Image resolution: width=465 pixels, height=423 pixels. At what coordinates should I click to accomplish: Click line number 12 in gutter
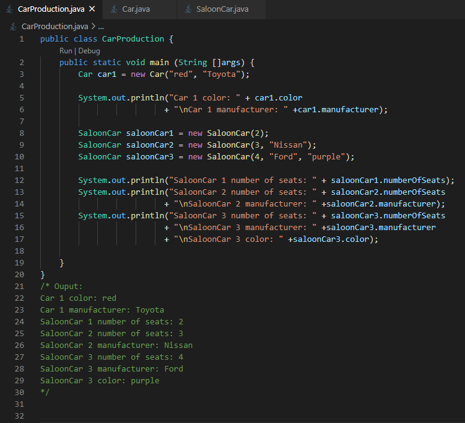tap(19, 180)
